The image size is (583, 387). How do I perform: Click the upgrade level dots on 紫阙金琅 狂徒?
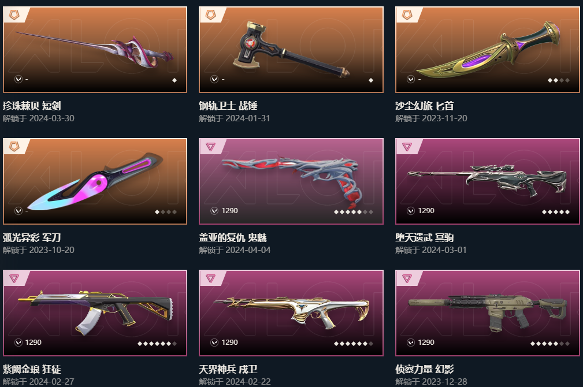point(157,344)
